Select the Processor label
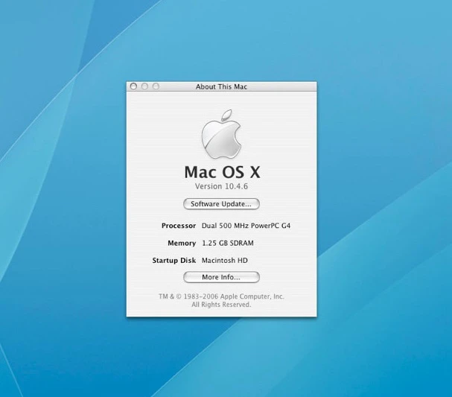This screenshot has height=397, width=452. click(179, 225)
